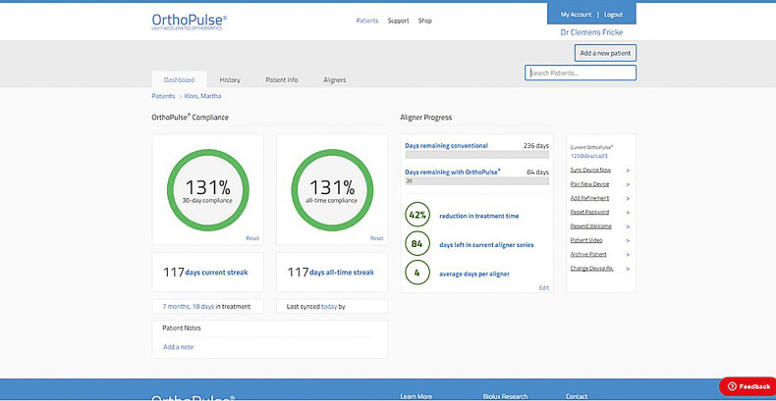Click the arrow beside Add Refinement
The width and height of the screenshot is (776, 401).
(628, 198)
